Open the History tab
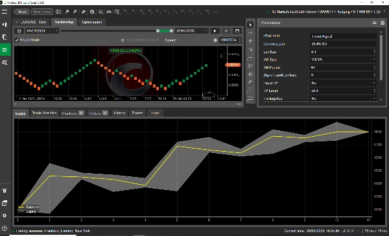The image size is (389, 236). [119, 113]
